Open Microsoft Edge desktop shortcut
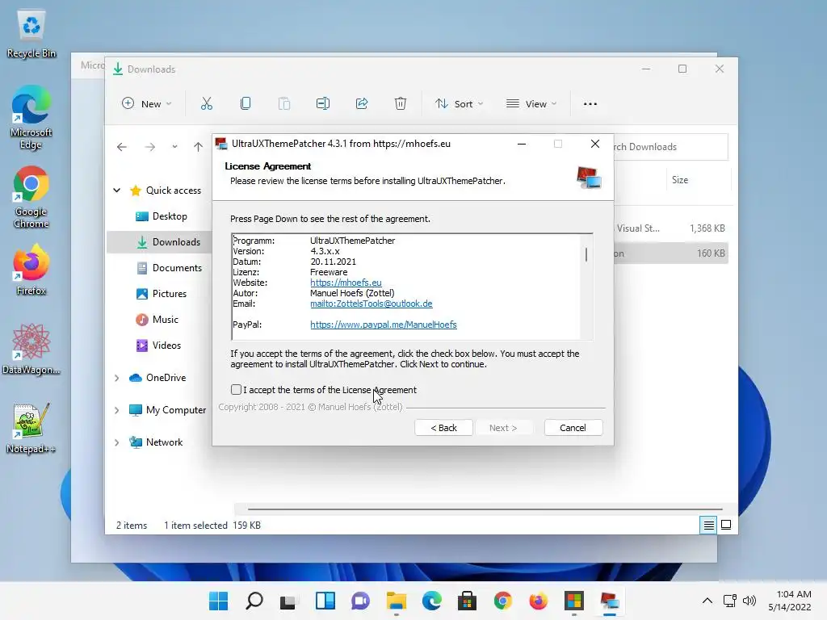827x620 pixels. pos(31,118)
